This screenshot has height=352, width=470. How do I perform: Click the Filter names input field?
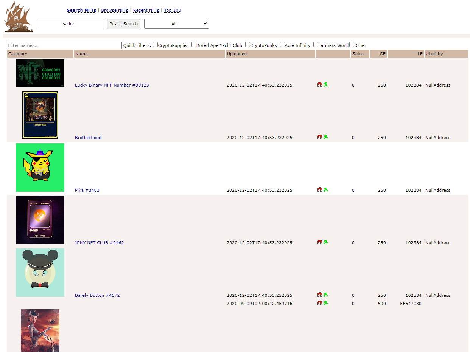tap(64, 45)
